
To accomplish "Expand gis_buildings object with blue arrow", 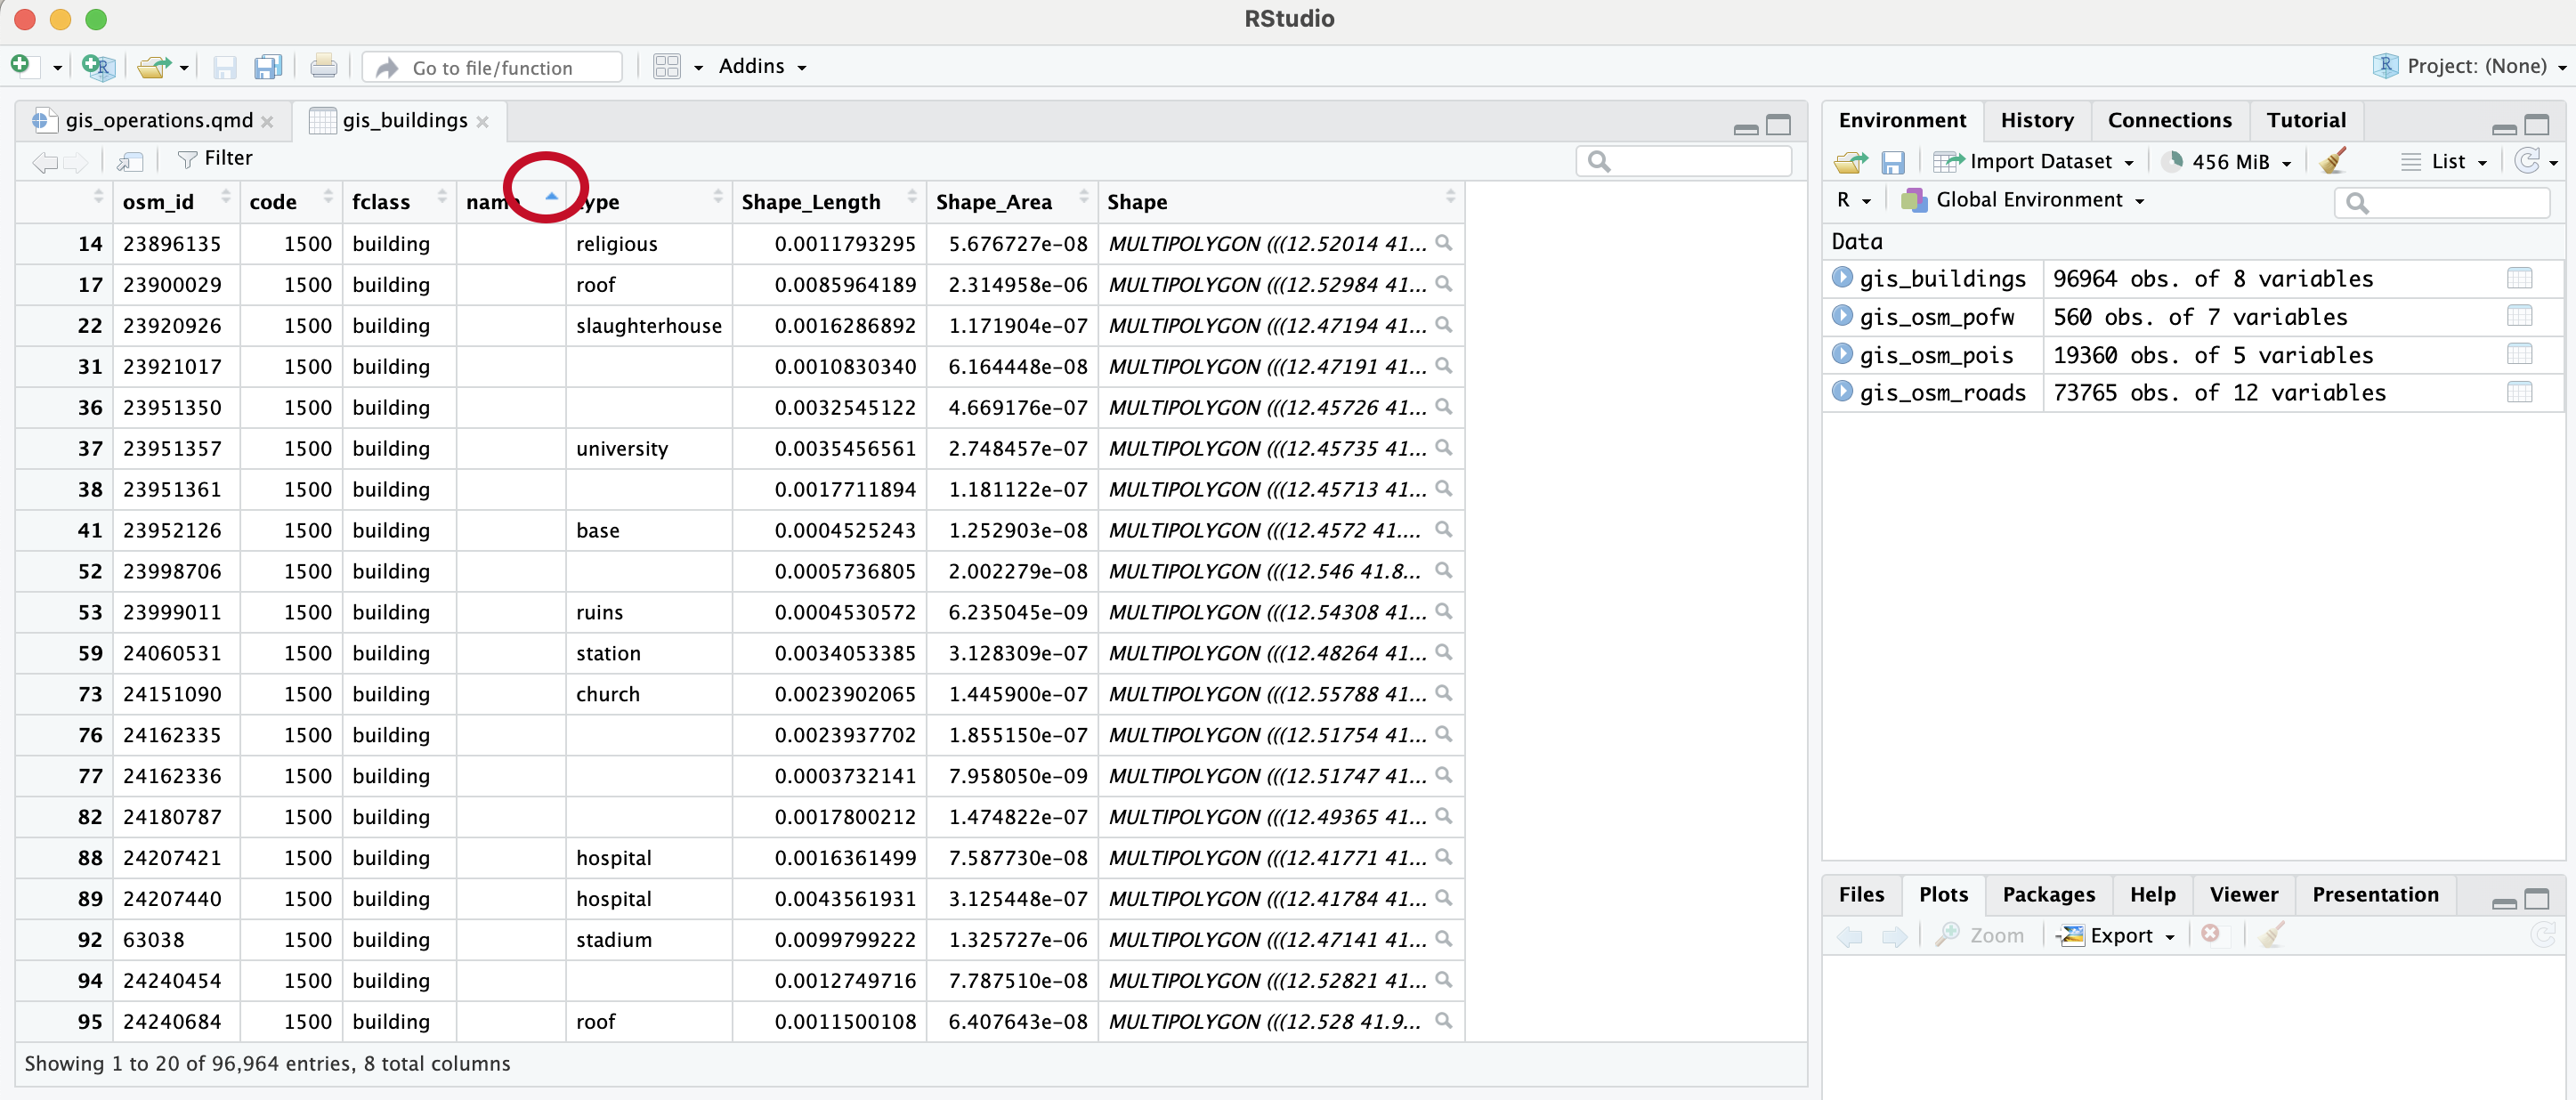I will pos(1842,278).
